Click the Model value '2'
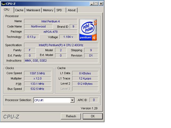 [x=61, y=50]
